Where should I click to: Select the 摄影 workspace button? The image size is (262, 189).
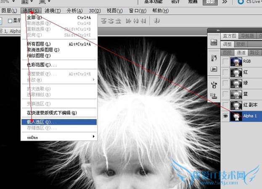(210, 2)
